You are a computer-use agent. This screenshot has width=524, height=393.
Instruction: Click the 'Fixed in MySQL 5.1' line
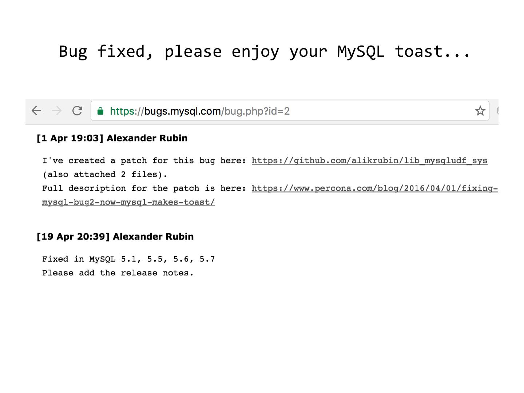point(128,259)
